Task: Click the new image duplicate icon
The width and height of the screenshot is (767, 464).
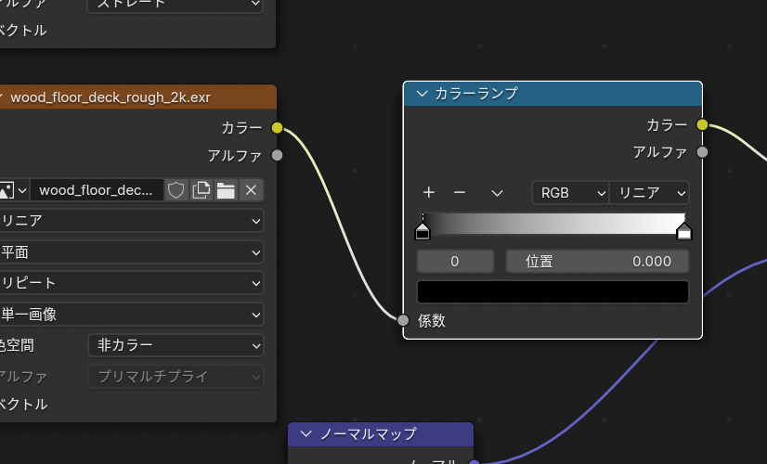Action: [x=201, y=190]
